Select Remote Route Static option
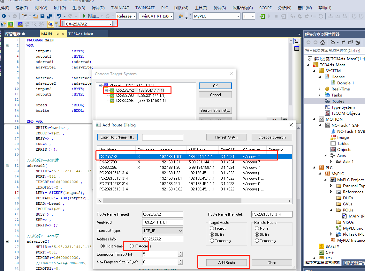The height and width of the screenshot is (271, 365). click(257, 235)
